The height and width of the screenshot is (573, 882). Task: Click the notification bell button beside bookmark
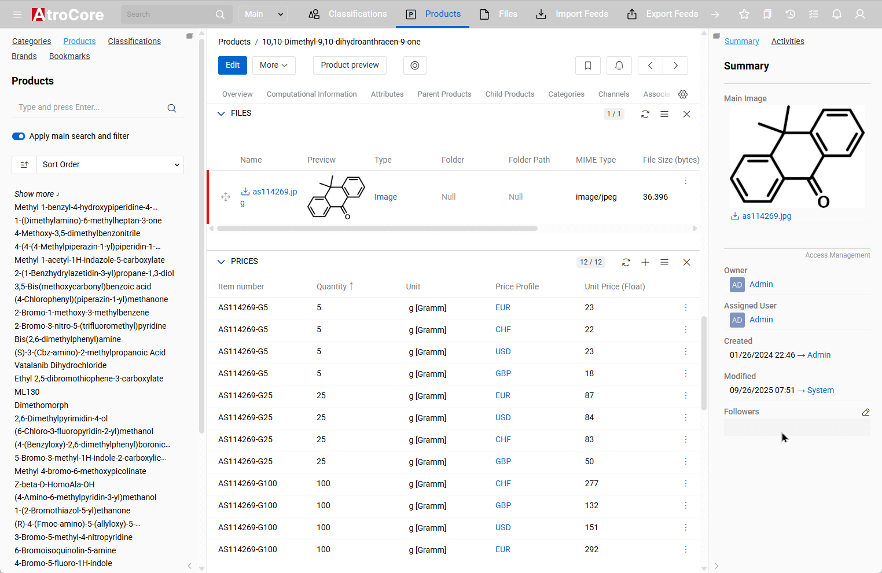click(619, 65)
